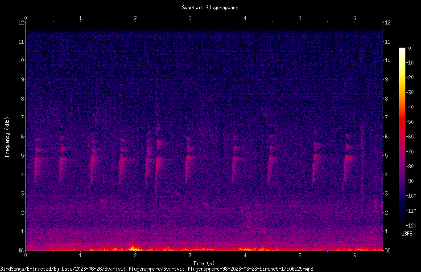Click the '4' second label on the top time axis

245,18
